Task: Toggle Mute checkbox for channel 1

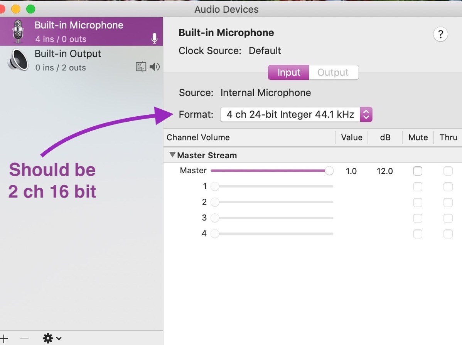Action: (417, 187)
